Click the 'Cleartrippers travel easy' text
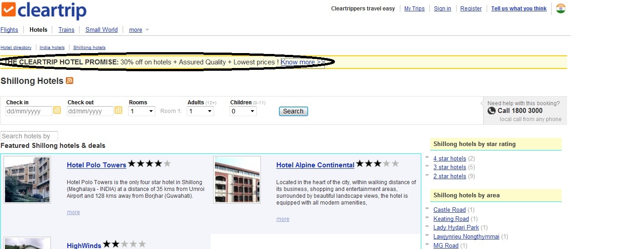The height and width of the screenshot is (249, 618). point(363,9)
